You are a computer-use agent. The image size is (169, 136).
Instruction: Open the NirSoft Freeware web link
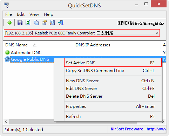[138, 129]
